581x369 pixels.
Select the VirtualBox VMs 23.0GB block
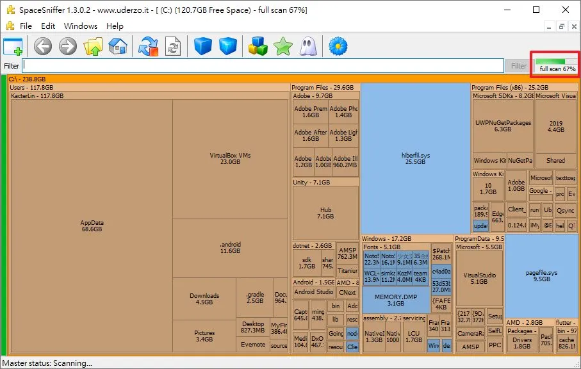(230, 159)
